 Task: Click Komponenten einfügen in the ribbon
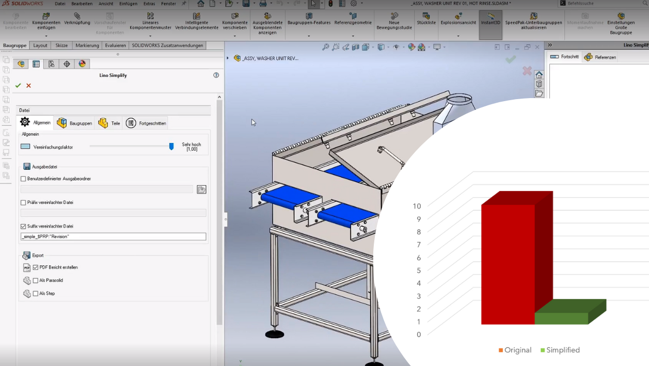[46, 21]
